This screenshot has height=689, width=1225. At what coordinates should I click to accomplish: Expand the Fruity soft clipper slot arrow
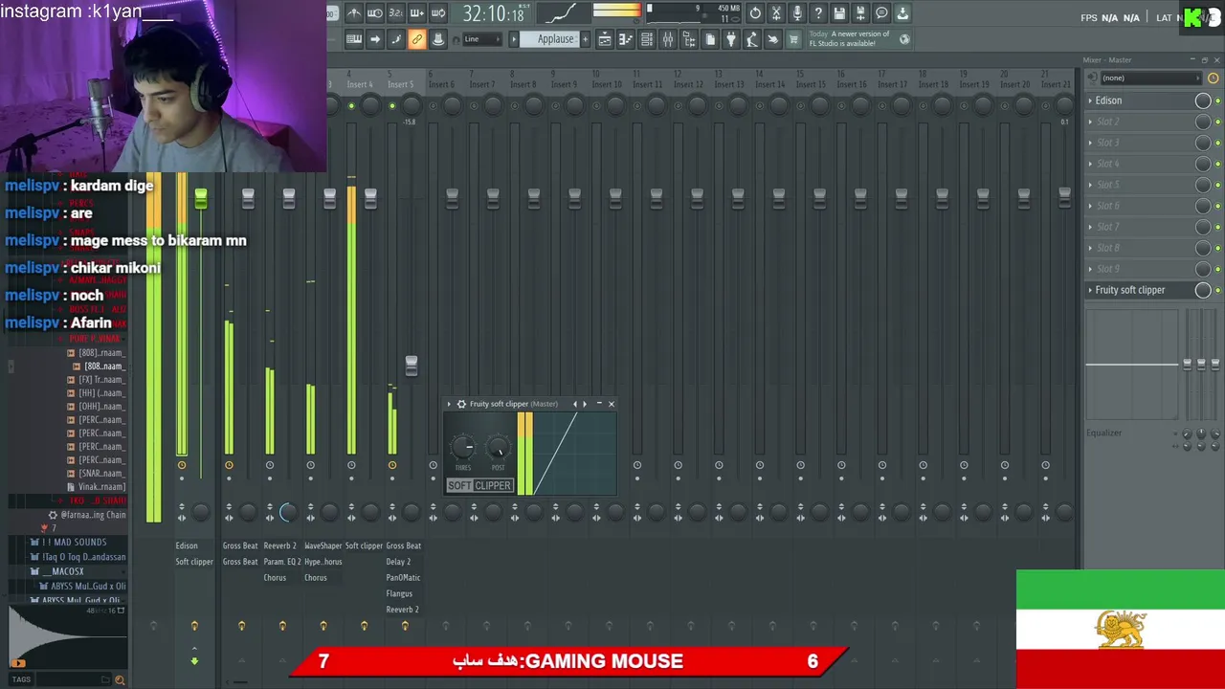(1090, 290)
